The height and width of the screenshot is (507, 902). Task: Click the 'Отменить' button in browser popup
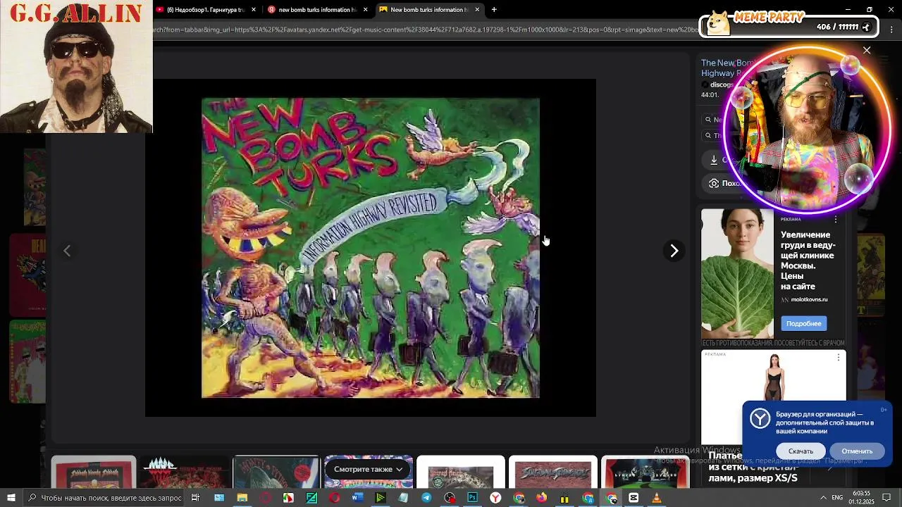pyautogui.click(x=857, y=451)
